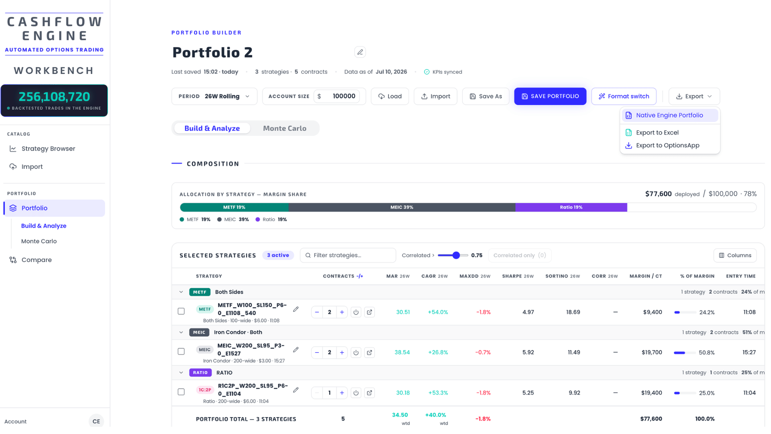Sort by SHARPE 26W column header
Screen dimensions: 771x434
[518, 276]
